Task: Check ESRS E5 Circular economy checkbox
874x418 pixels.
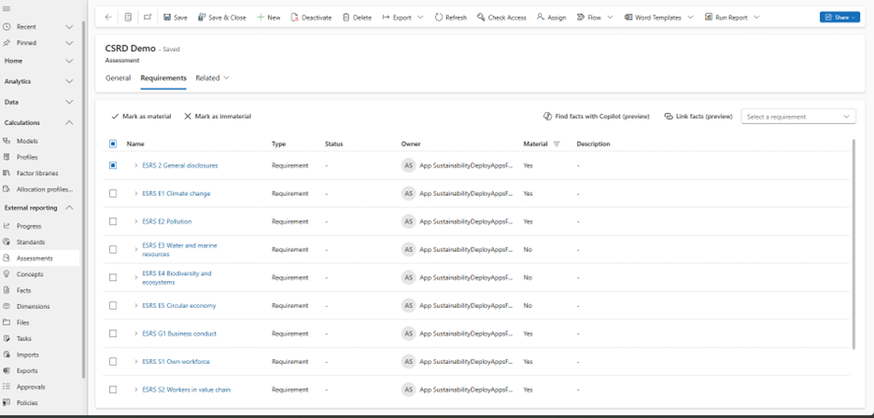Action: (x=113, y=305)
